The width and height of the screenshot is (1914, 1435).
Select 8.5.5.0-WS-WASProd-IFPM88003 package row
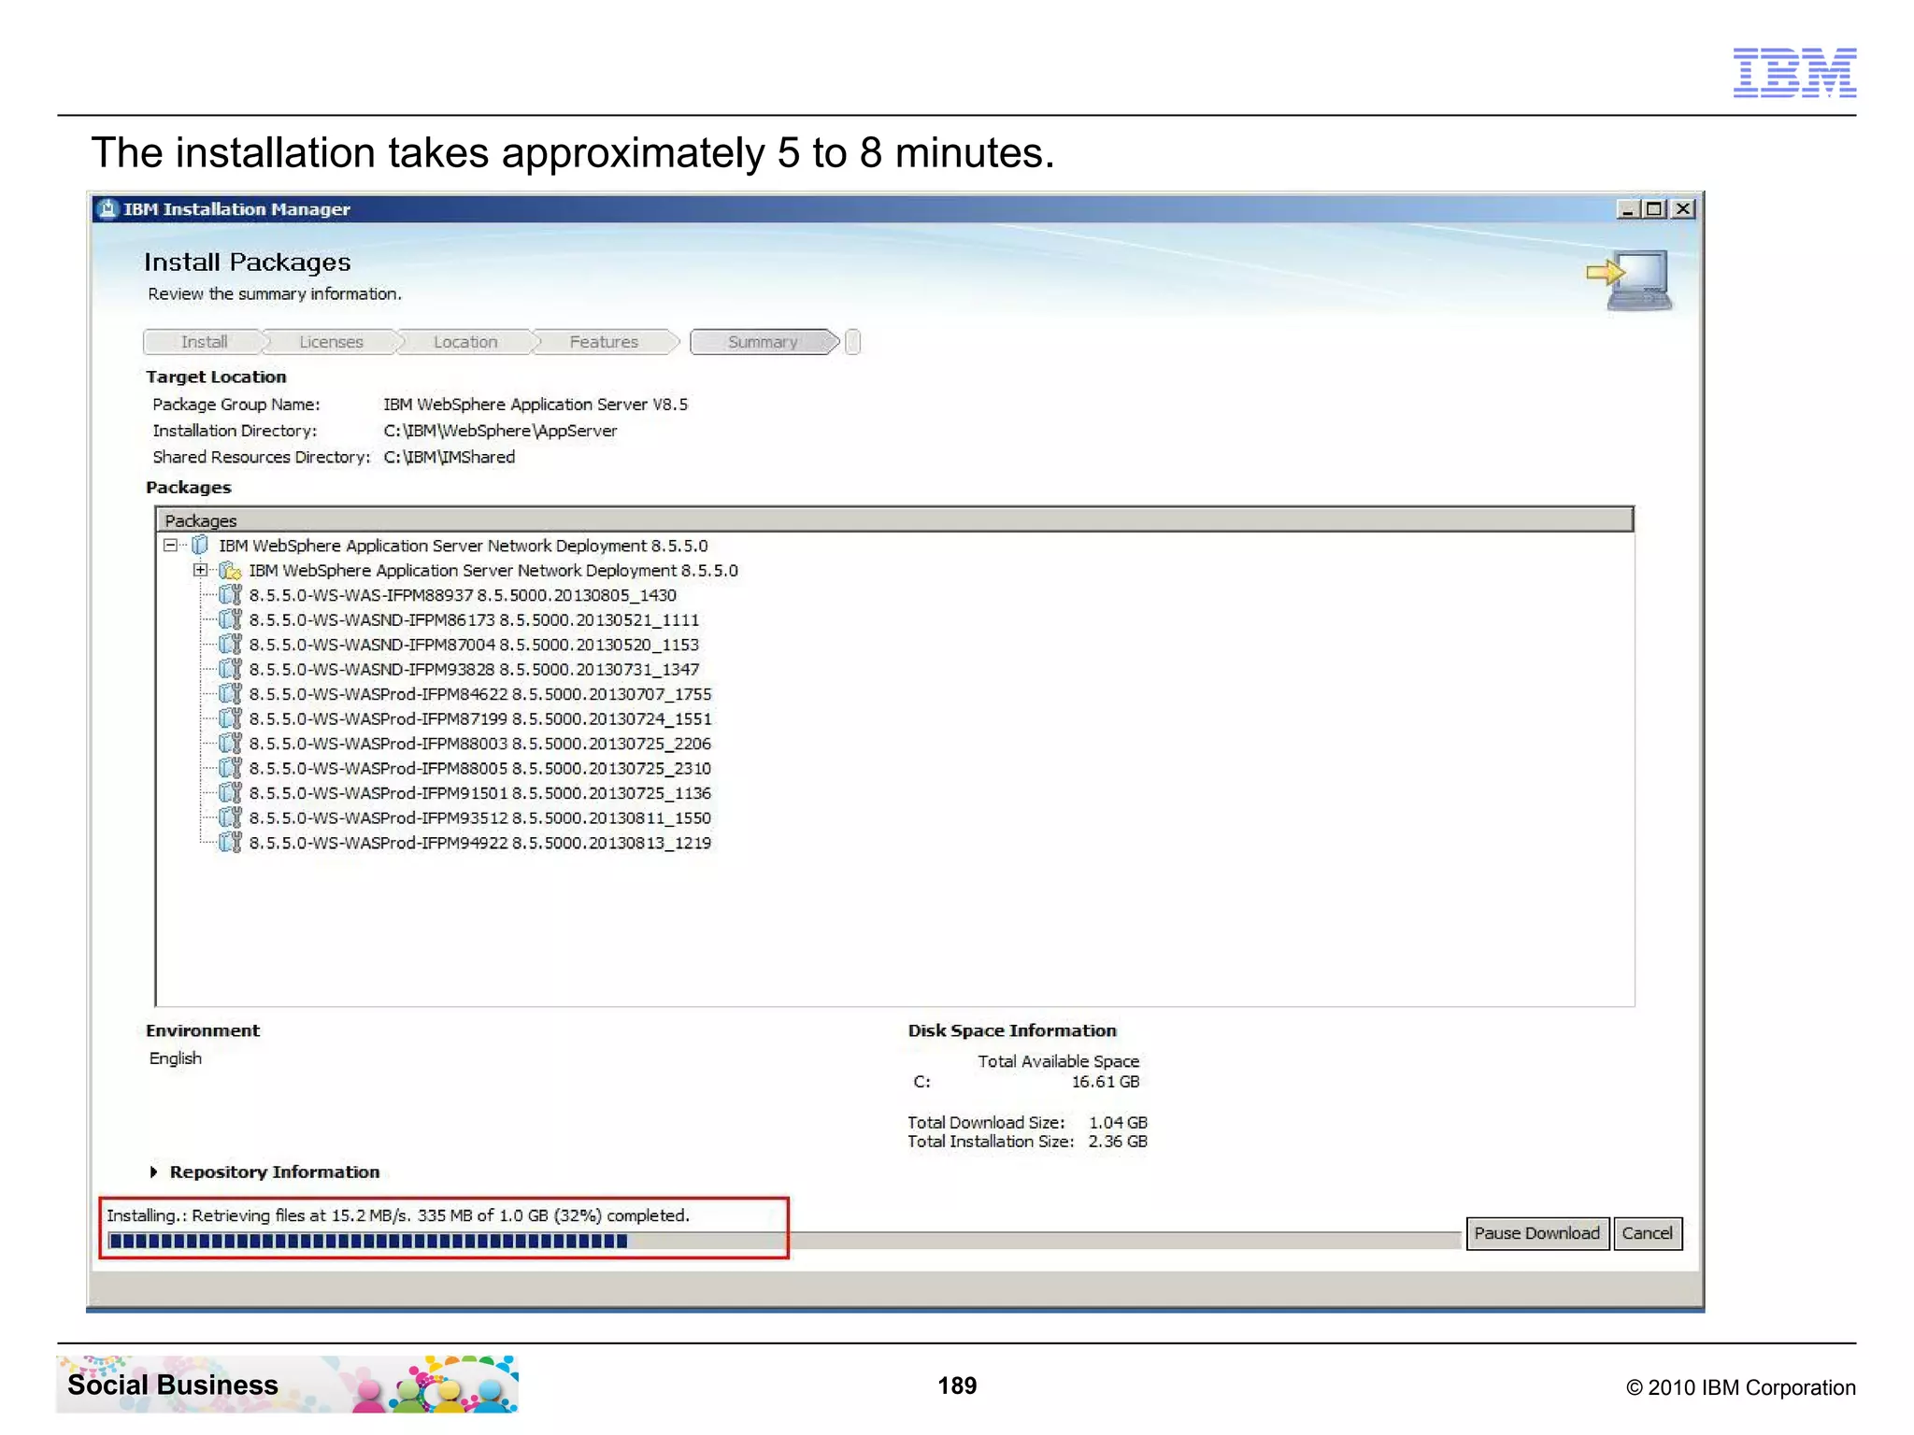pyautogui.click(x=480, y=744)
